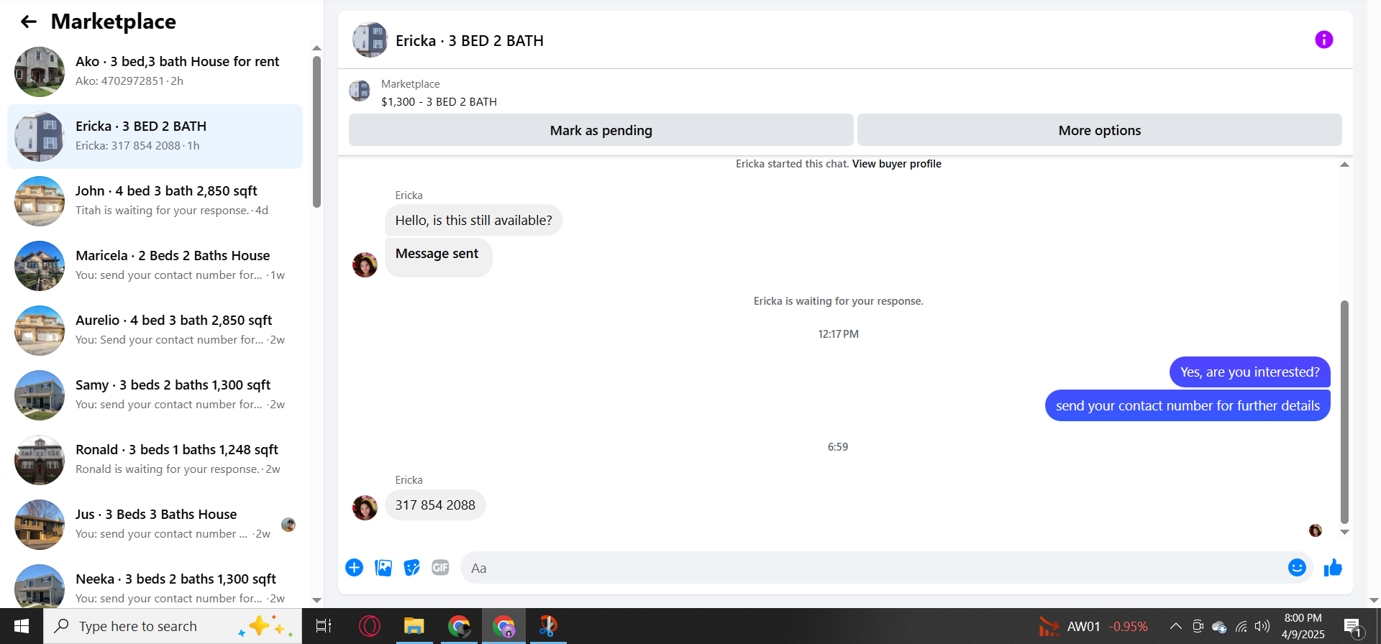
Task: Open More options for the listing
Action: click(1100, 130)
